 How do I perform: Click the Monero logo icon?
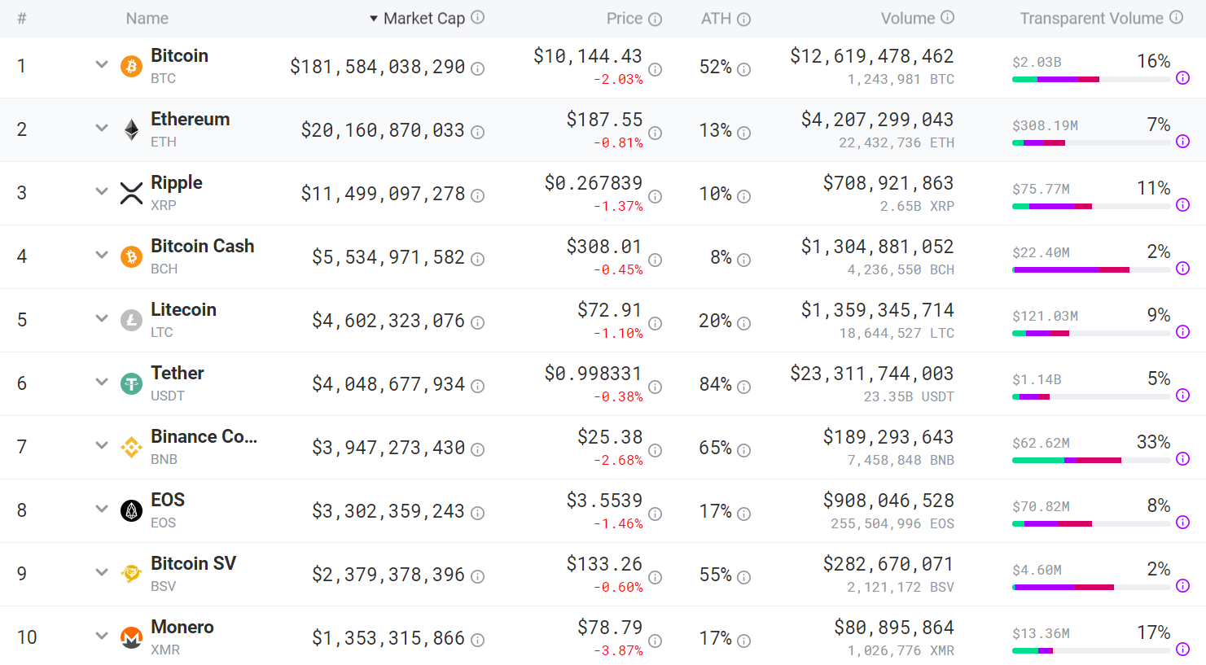pos(131,637)
